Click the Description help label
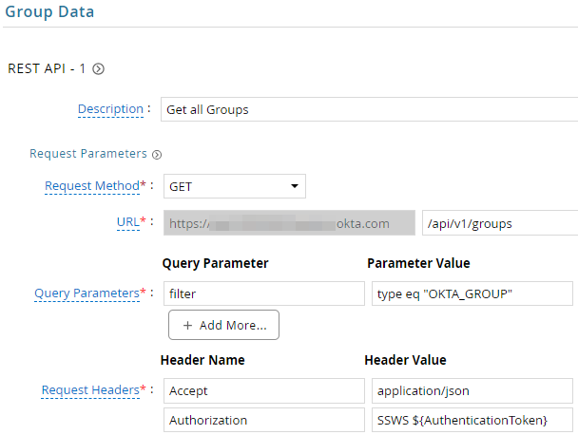Image resolution: width=578 pixels, height=435 pixels. (110, 109)
